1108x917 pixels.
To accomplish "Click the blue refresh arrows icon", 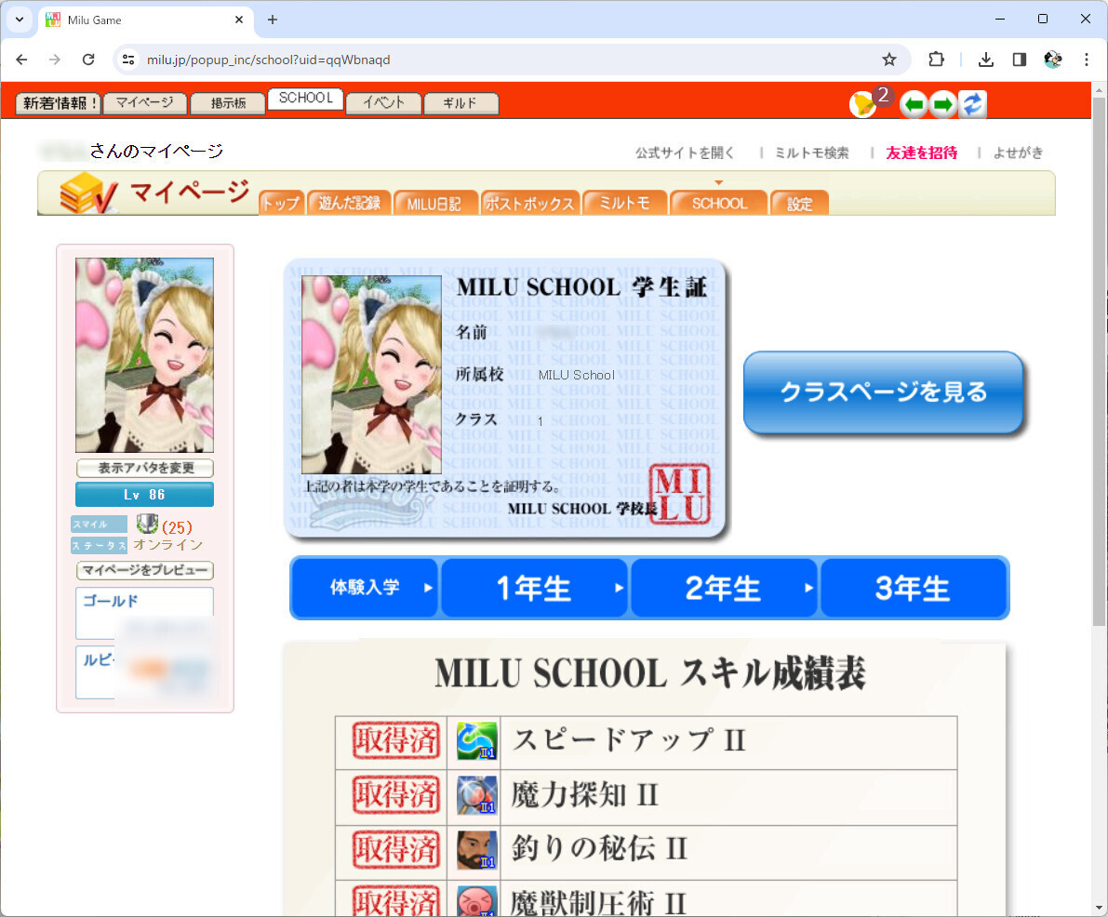I will point(972,104).
